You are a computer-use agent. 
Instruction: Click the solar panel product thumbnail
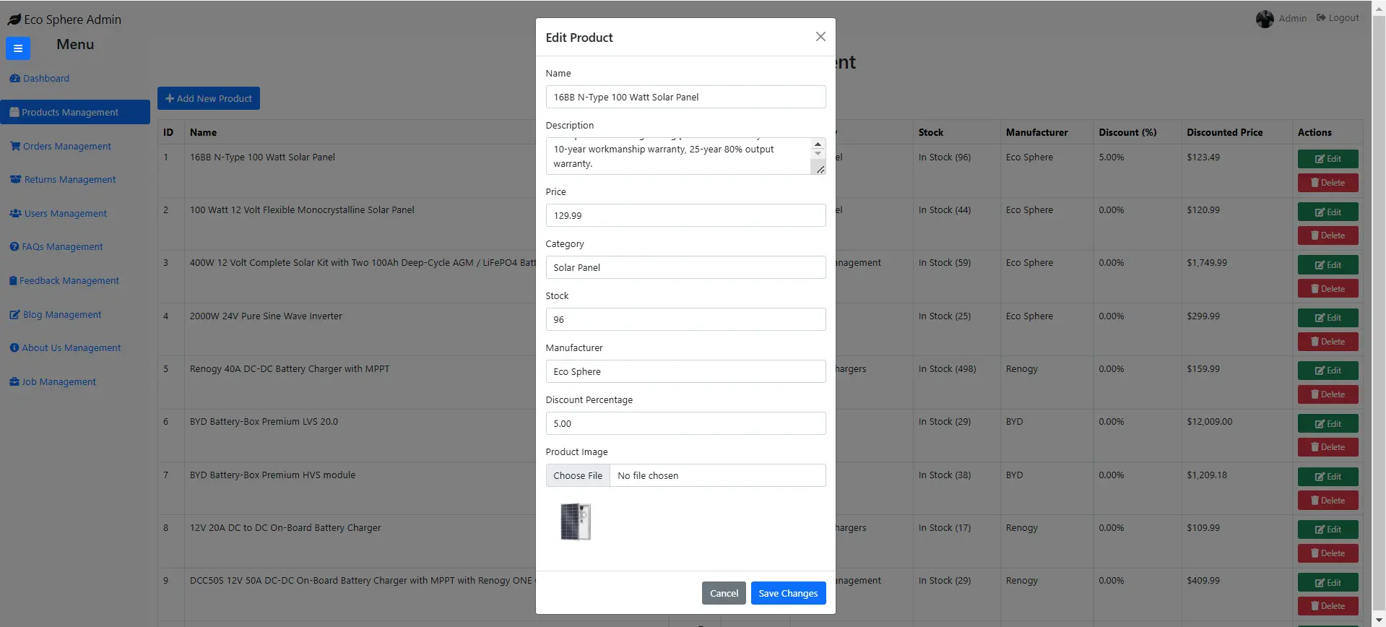(x=576, y=522)
